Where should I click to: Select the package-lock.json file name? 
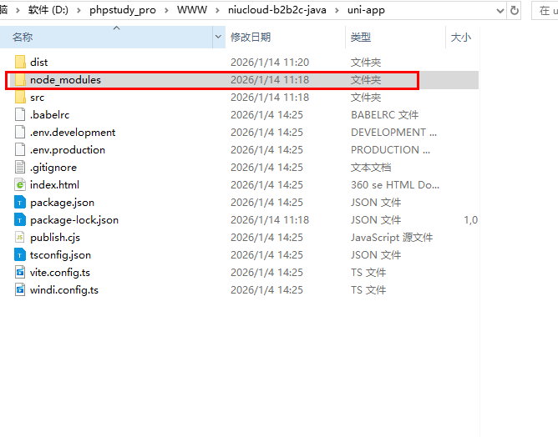(x=74, y=220)
